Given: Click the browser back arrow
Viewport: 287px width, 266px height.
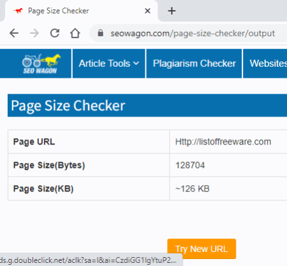Looking at the screenshot, I should pos(14,33).
